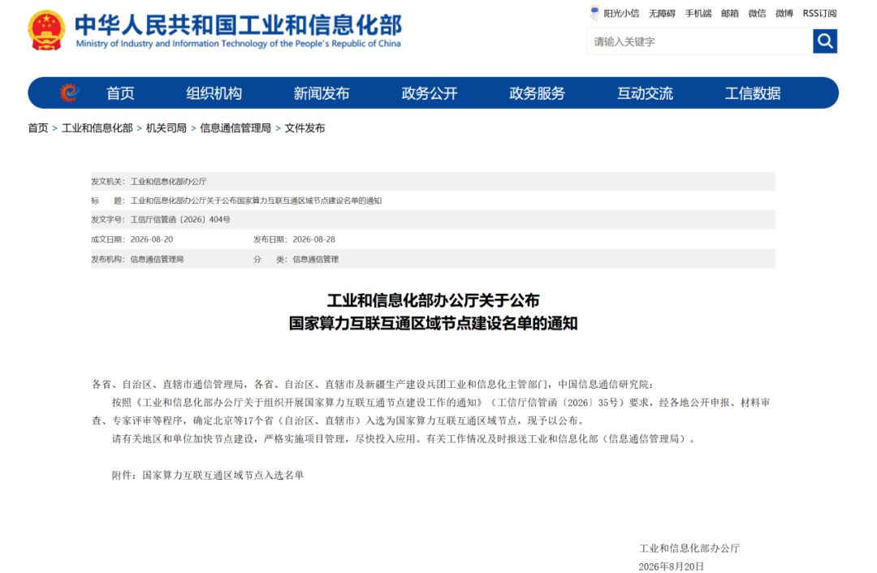Viewport: 877px width, 573px height.
Task: Open attachment 国家算力互联互通区域节点入选名单
Action: tap(223, 475)
